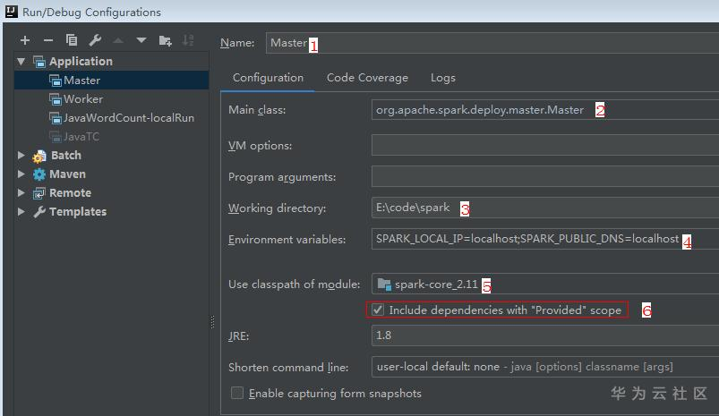Select the JavaWordCount-localRun configuration
Image resolution: width=719 pixels, height=416 pixels.
click(128, 117)
